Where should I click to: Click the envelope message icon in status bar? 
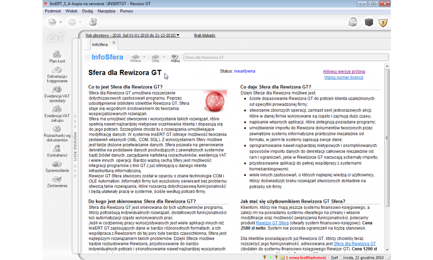pos(282,257)
